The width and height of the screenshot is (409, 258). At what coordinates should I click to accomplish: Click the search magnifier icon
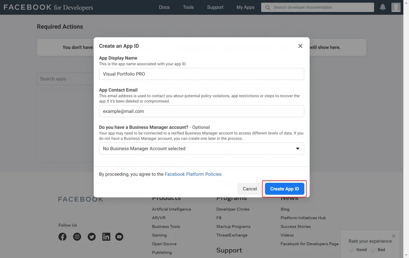pyautogui.click(x=268, y=8)
